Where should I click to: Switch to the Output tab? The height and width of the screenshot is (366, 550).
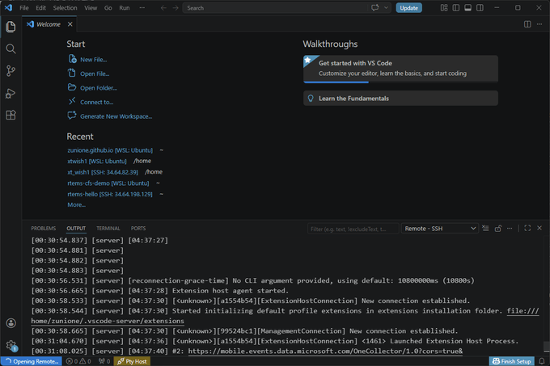click(x=76, y=229)
